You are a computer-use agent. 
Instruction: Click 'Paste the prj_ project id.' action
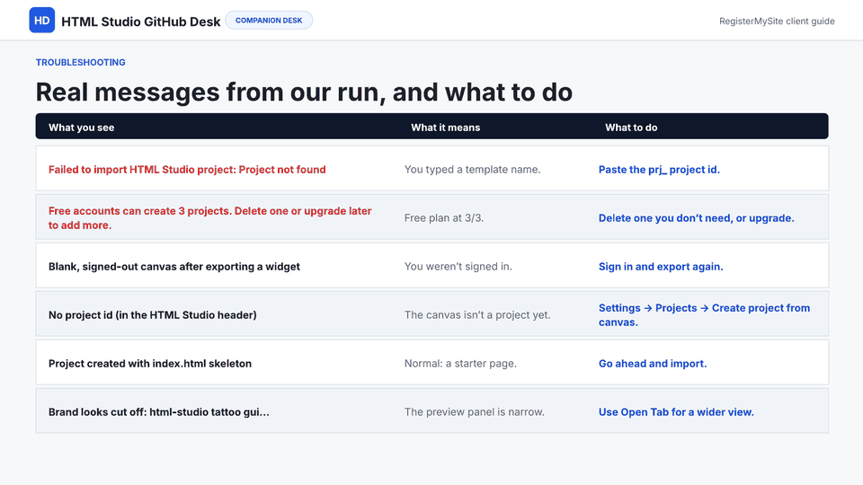point(659,170)
